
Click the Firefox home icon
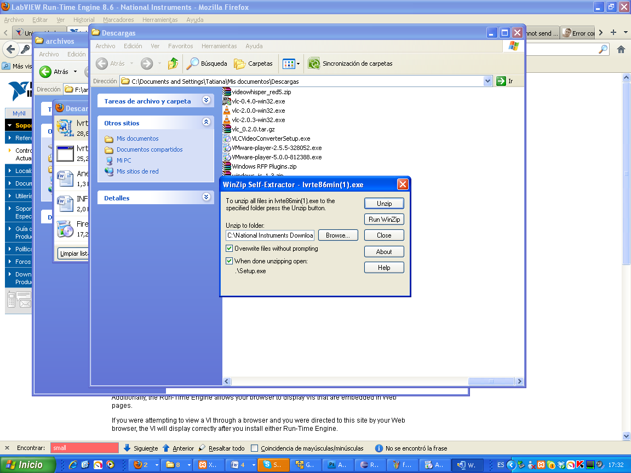pyautogui.click(x=621, y=49)
